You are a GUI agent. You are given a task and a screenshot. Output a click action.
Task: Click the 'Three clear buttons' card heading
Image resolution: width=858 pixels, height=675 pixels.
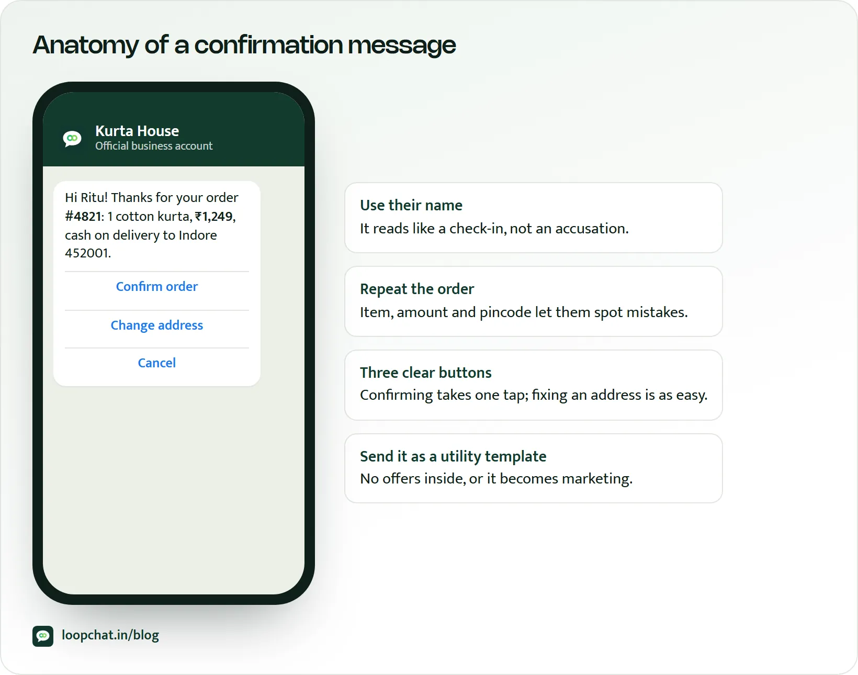coord(426,373)
